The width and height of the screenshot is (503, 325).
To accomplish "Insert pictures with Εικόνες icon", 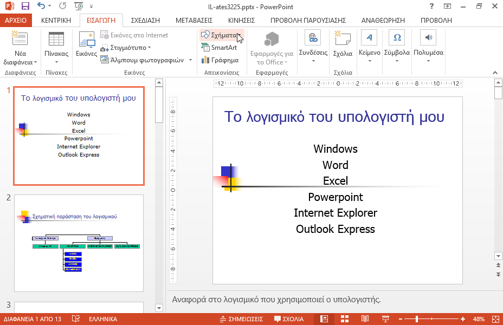I will 87,44.
